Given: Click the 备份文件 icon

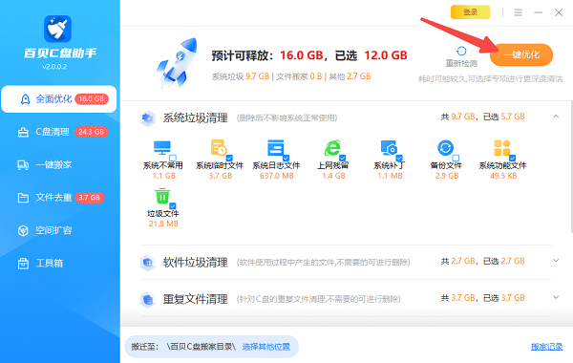Looking at the screenshot, I should pos(445,148).
